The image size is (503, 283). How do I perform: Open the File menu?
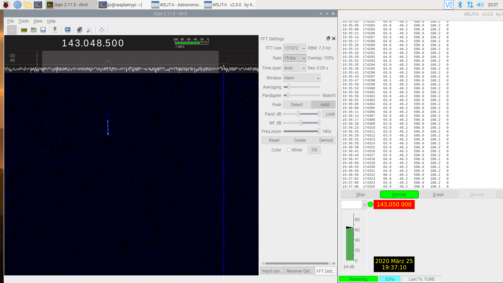pos(10,21)
